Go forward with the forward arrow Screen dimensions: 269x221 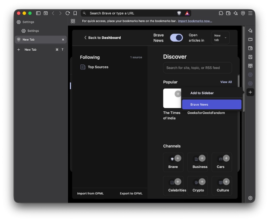point(60,13)
